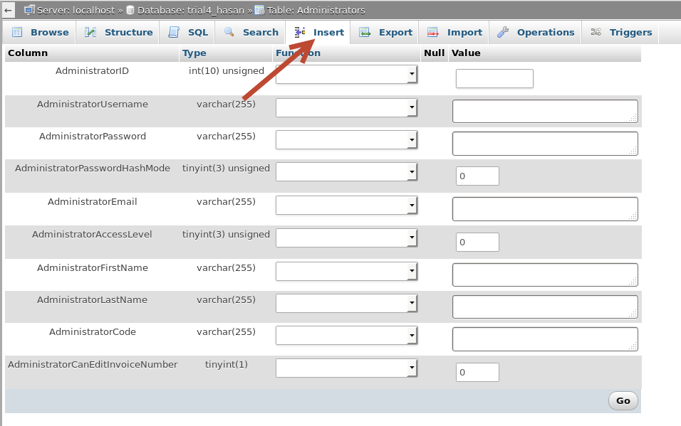This screenshot has width=681, height=426.
Task: Click the Structure tab icon
Action: tap(90, 33)
